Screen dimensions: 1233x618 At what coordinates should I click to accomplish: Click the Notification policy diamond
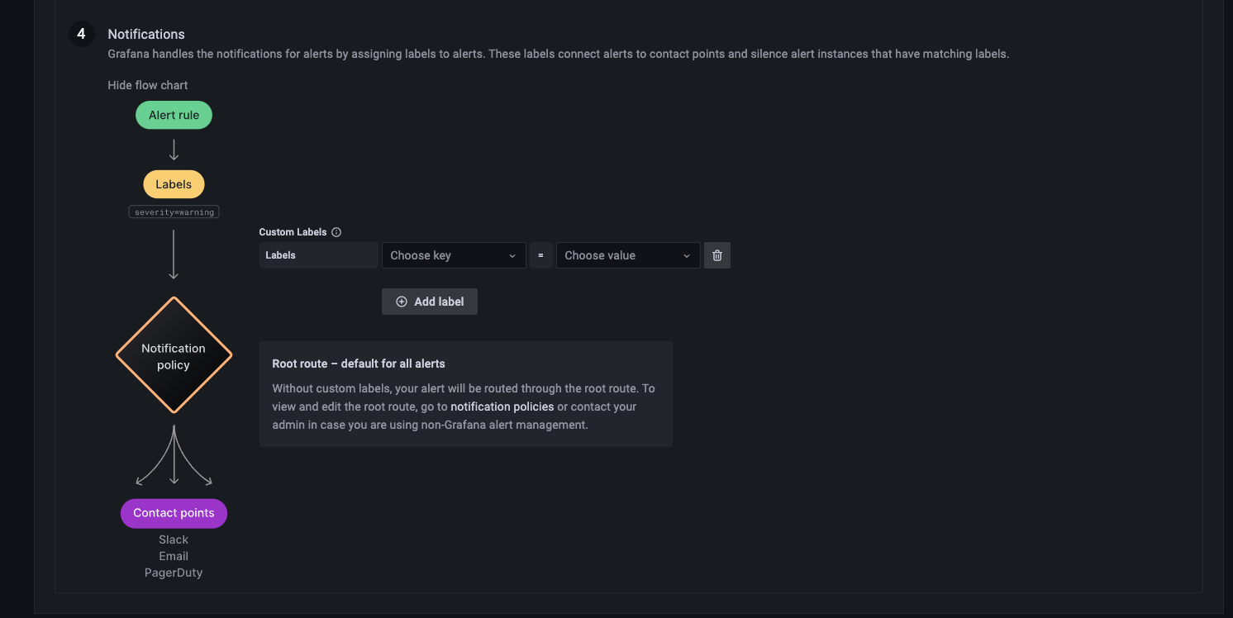click(x=174, y=355)
